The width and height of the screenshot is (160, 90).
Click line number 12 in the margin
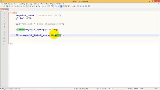tap(4, 43)
